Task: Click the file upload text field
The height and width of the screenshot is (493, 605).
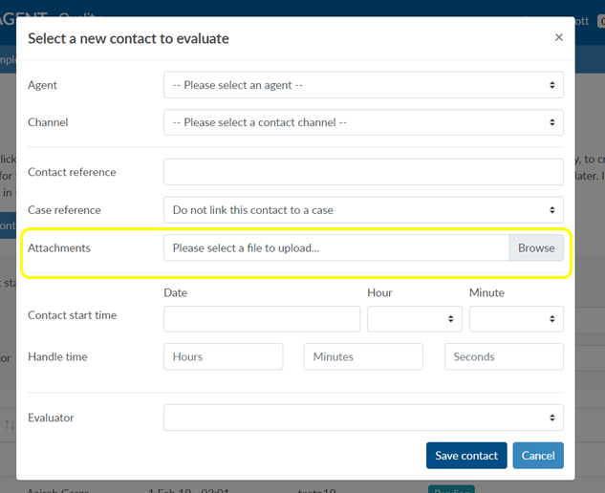Action: pos(336,247)
